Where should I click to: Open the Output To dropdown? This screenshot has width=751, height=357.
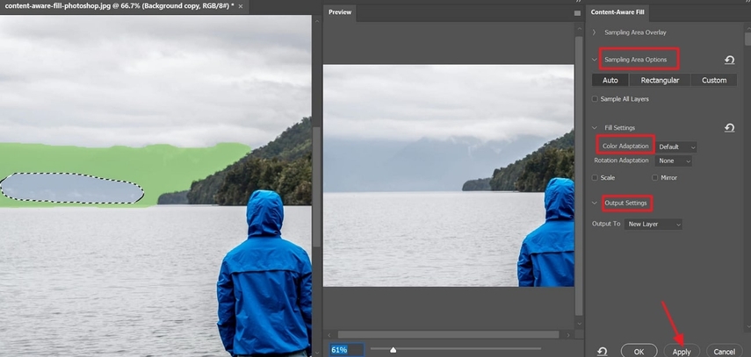[x=654, y=225]
